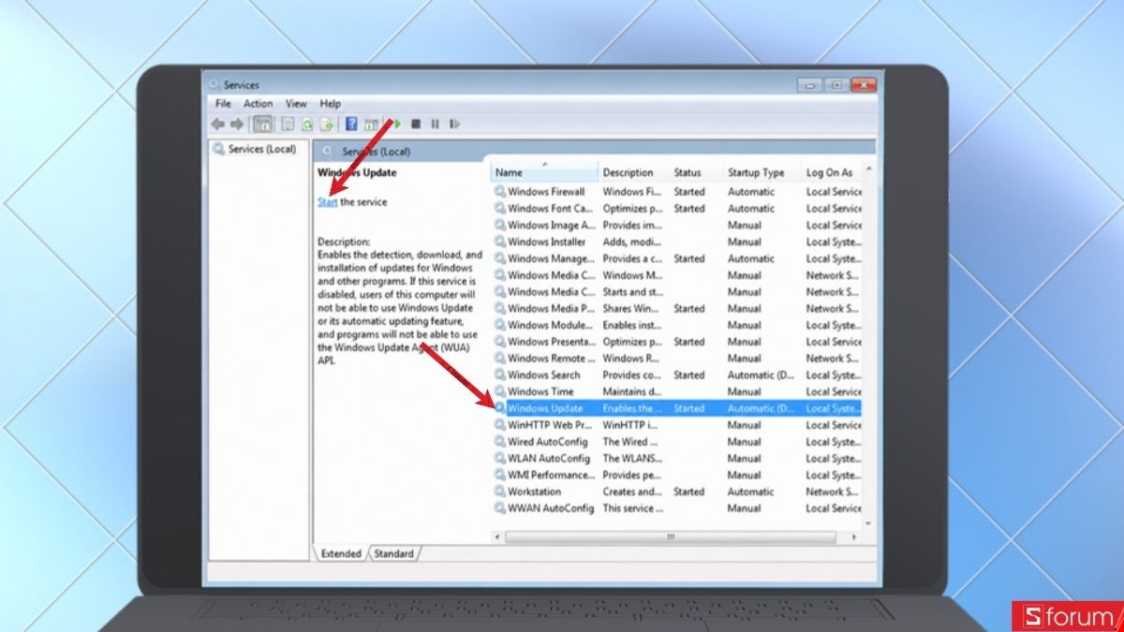Select the Windows Search service name
The image size is (1124, 632).
click(543, 375)
